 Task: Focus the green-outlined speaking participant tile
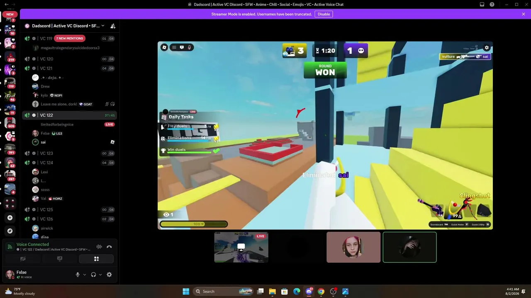coord(410,247)
